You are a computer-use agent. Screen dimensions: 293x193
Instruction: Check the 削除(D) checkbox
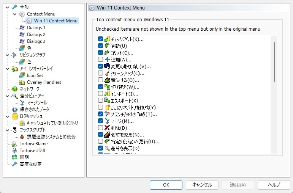(100, 127)
